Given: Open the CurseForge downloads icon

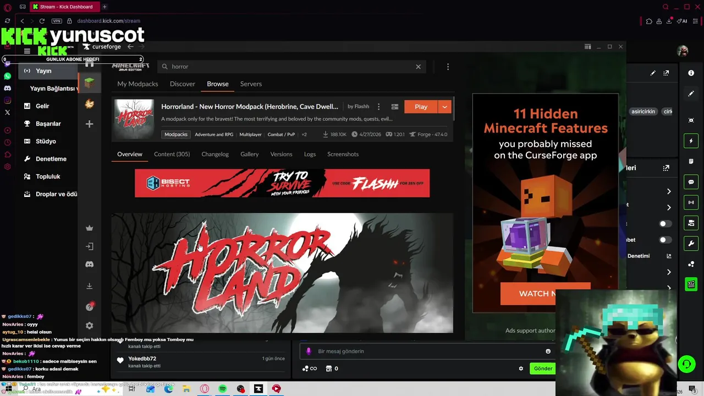Looking at the screenshot, I should [x=89, y=286].
